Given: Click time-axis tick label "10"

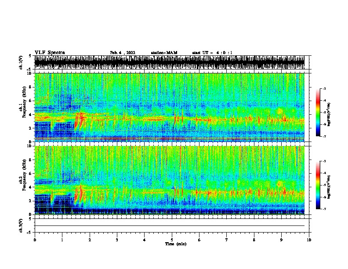Looking at the screenshot, I should (x=309, y=240).
